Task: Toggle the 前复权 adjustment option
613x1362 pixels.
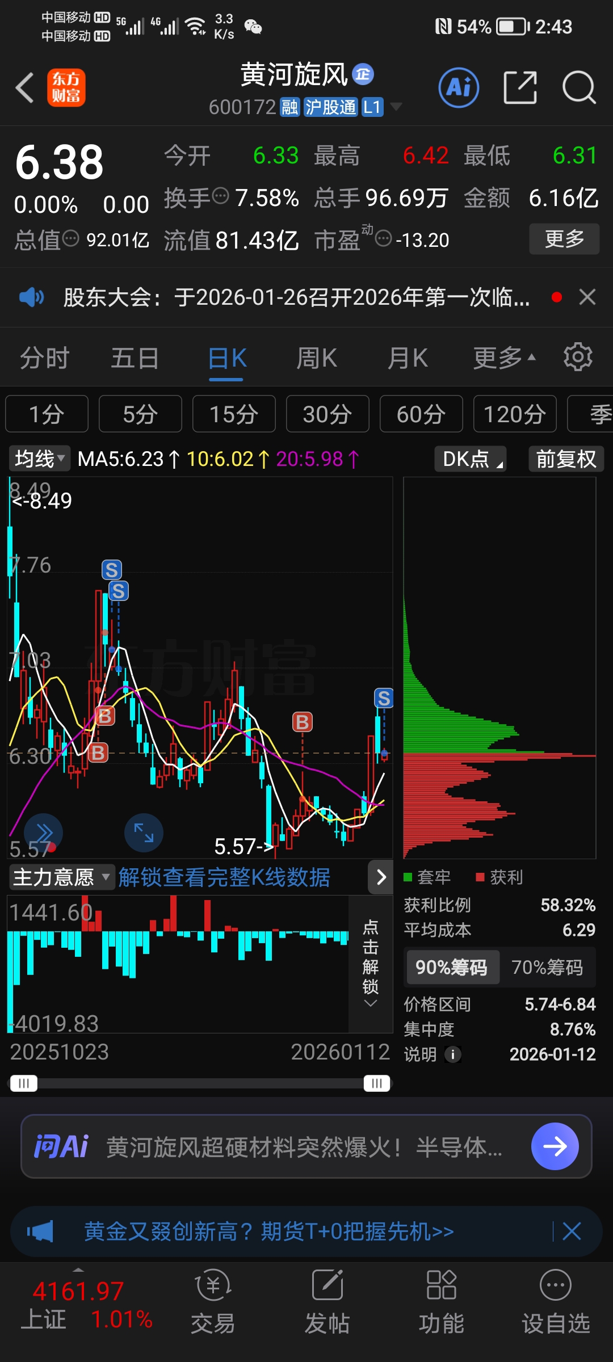Action: [566, 459]
